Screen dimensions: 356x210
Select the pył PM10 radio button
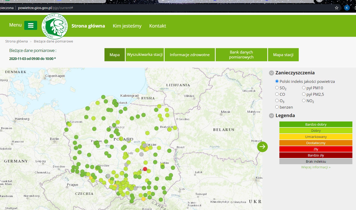click(x=304, y=87)
